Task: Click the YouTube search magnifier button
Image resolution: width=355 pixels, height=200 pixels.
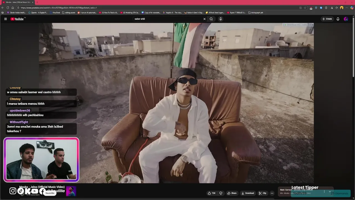Action: [211, 19]
